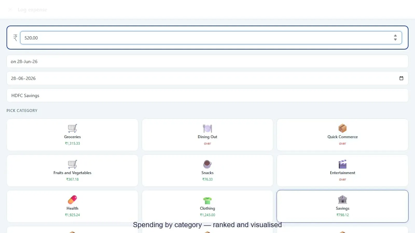This screenshot has width=415, height=233.
Task: Click the over status under Entertainment
Action: pos(343,179)
